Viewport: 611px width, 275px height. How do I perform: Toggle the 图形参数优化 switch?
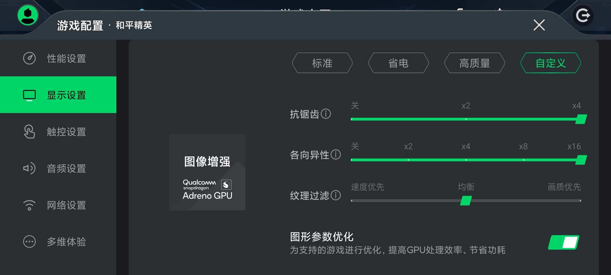[564, 242]
